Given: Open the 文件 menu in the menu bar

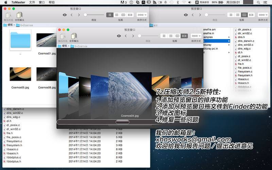Looking at the screenshot, I should point(32,2).
